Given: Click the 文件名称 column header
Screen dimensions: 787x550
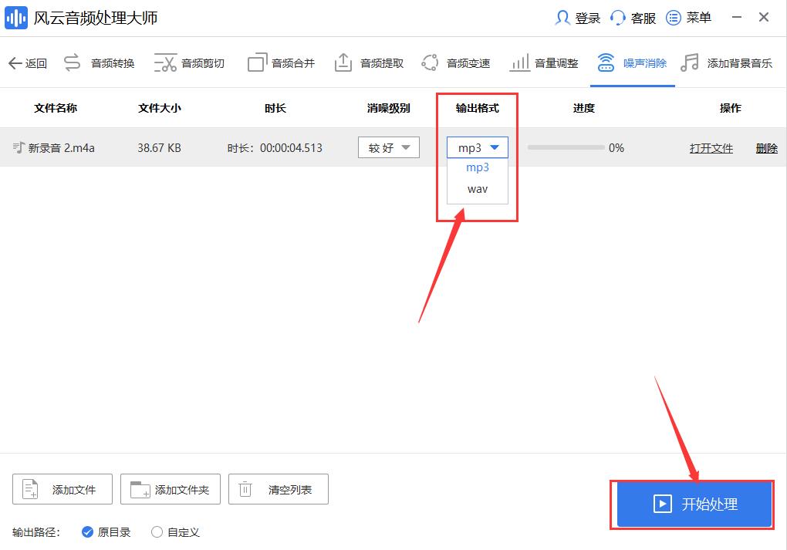Looking at the screenshot, I should [x=56, y=108].
